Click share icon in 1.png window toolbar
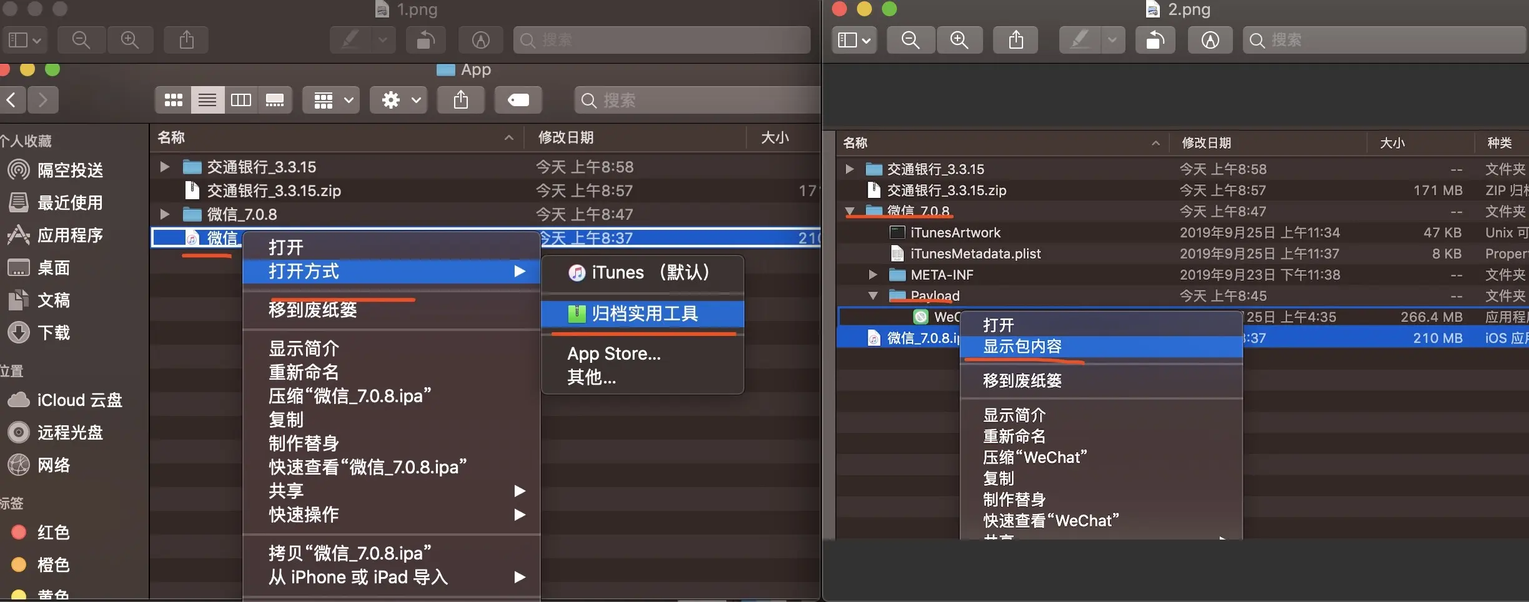This screenshot has width=1529, height=602. coord(186,40)
